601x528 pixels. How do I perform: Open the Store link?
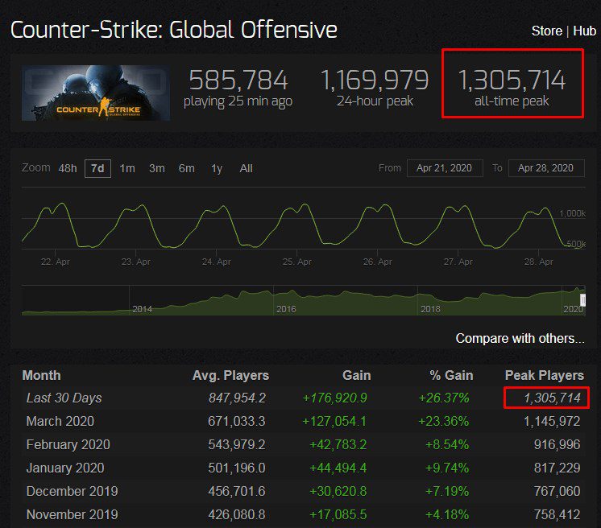[546, 31]
